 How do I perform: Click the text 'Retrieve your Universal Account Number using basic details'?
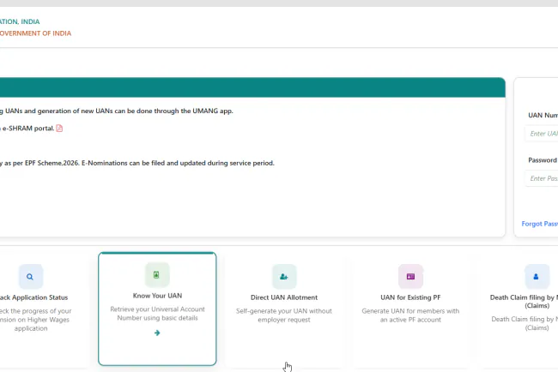point(157,314)
